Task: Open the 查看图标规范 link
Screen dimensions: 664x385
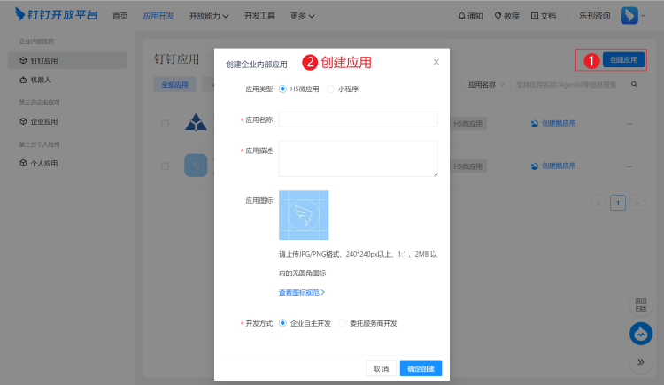Action: point(302,292)
